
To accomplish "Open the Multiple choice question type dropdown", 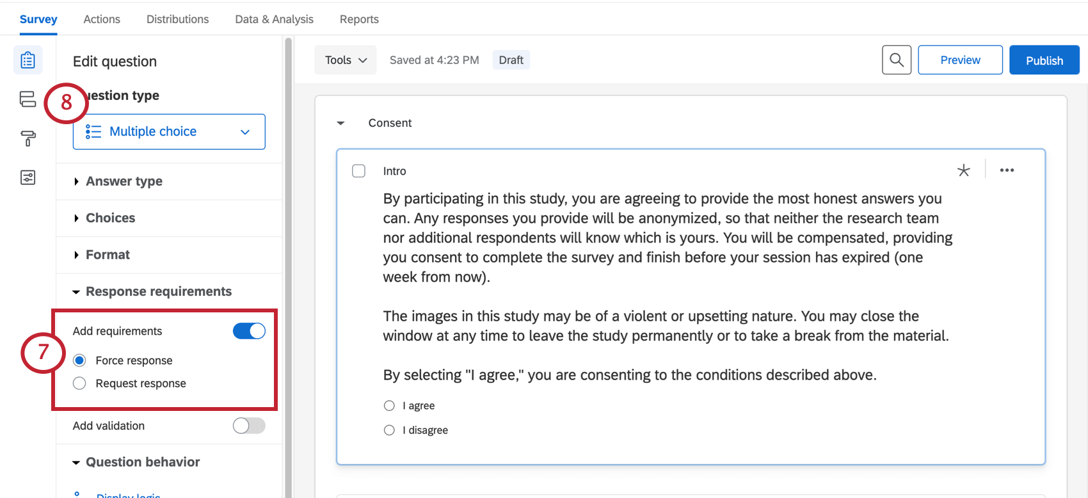I will [x=169, y=132].
